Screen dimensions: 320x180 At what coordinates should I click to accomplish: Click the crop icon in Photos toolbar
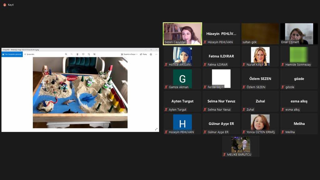(94, 54)
